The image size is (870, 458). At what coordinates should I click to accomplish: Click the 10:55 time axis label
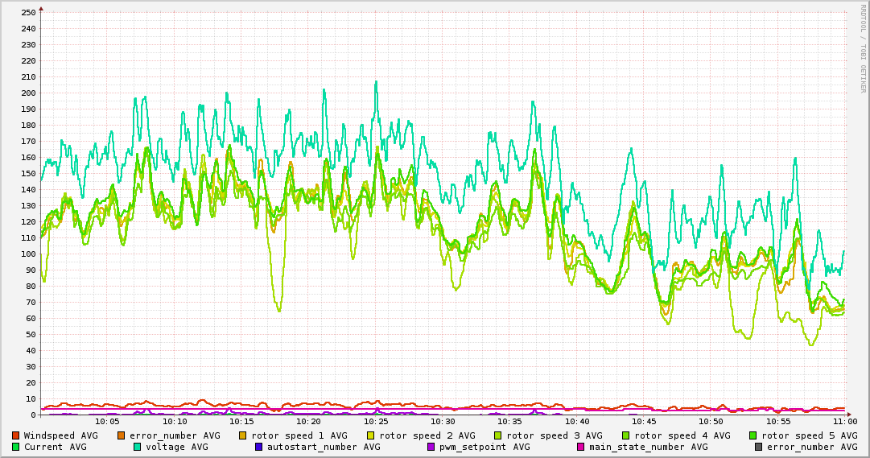click(x=778, y=422)
